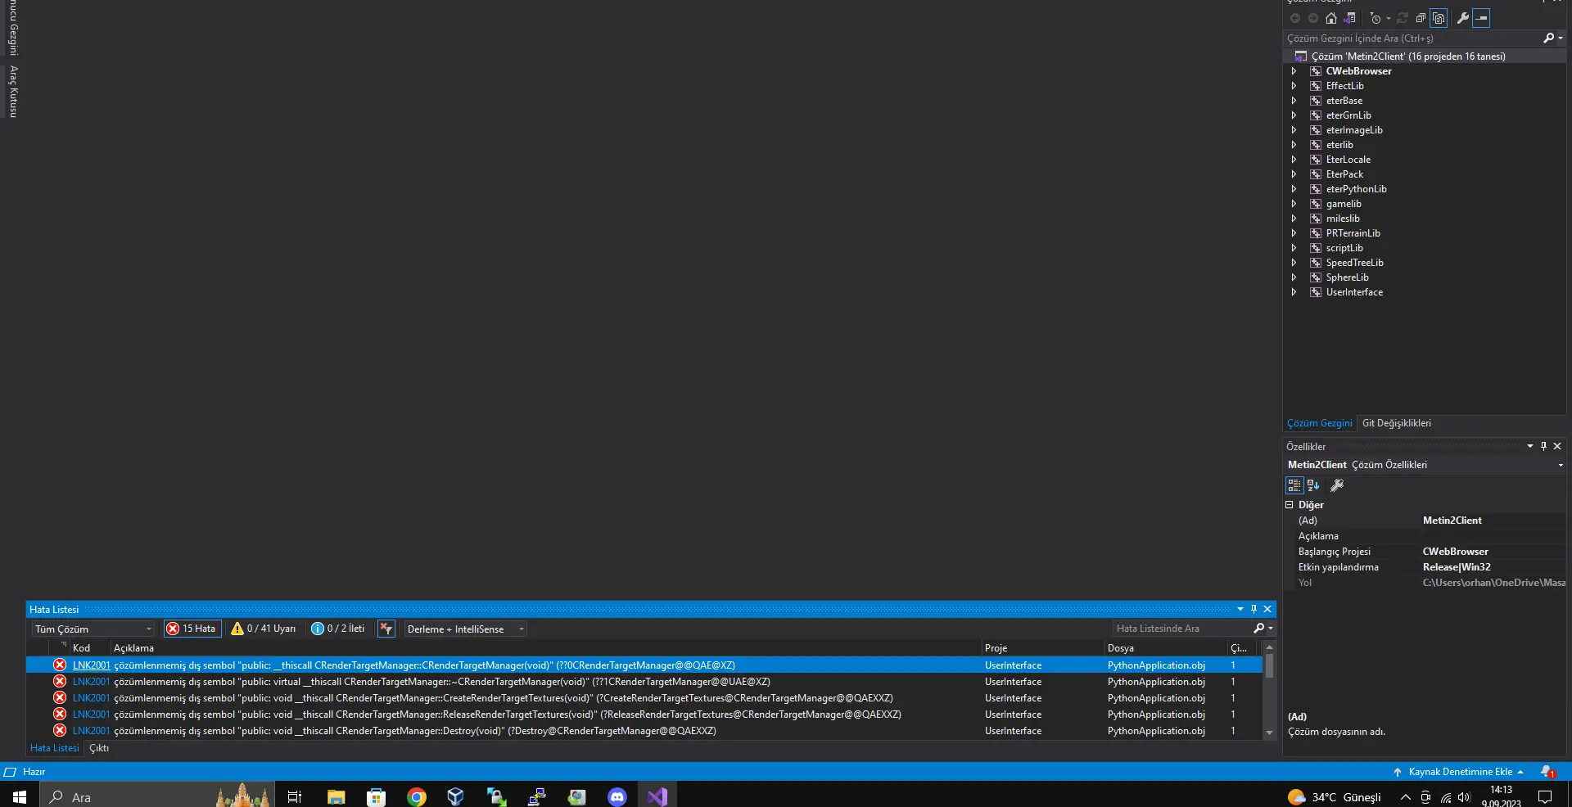
Task: Toggle the 0 / 41 Uyarı warnings filter
Action: pyautogui.click(x=264, y=629)
